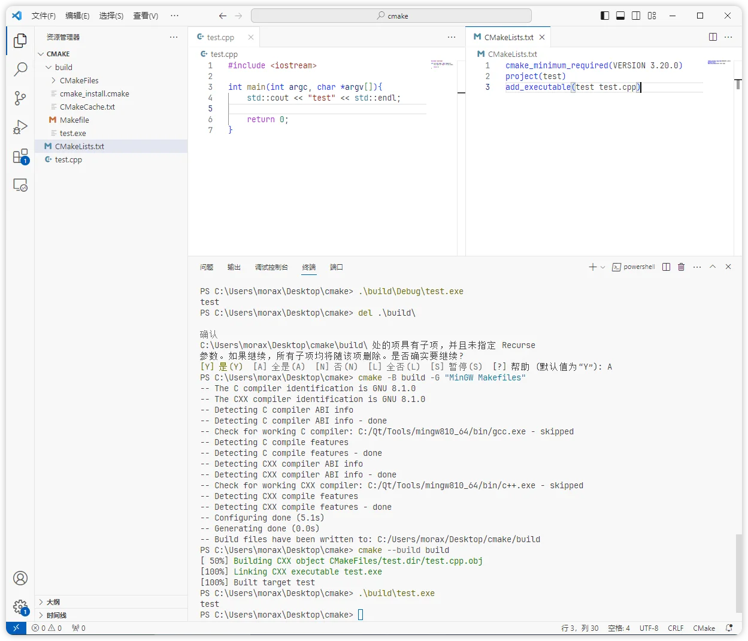Open the File (文件) menu
Image resolution: width=748 pixels, height=641 pixels.
click(43, 16)
